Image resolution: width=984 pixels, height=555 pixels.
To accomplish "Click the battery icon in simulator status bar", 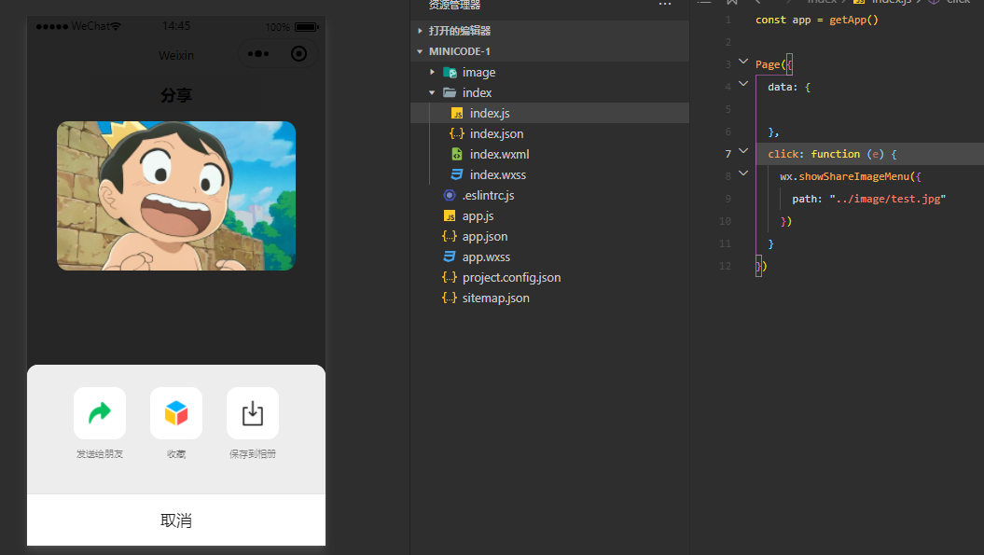I will 307,27.
